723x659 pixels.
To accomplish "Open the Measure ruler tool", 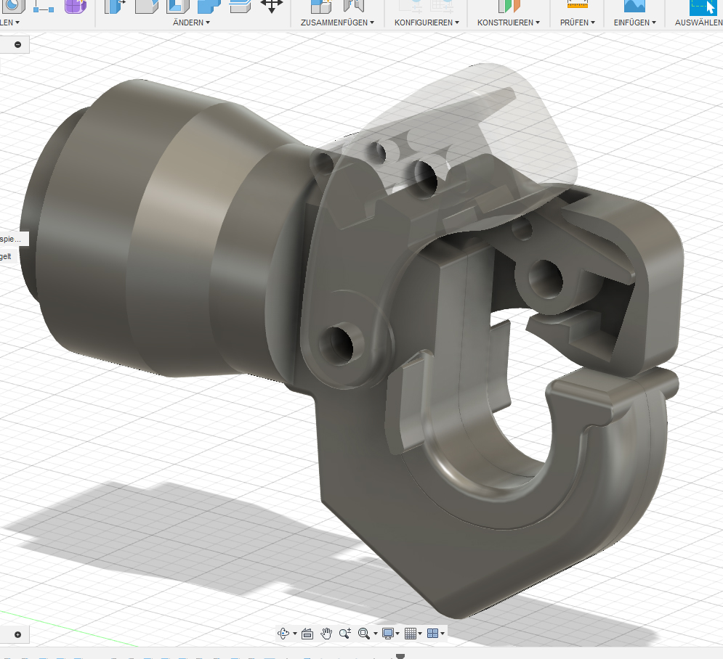I will coord(577,4).
